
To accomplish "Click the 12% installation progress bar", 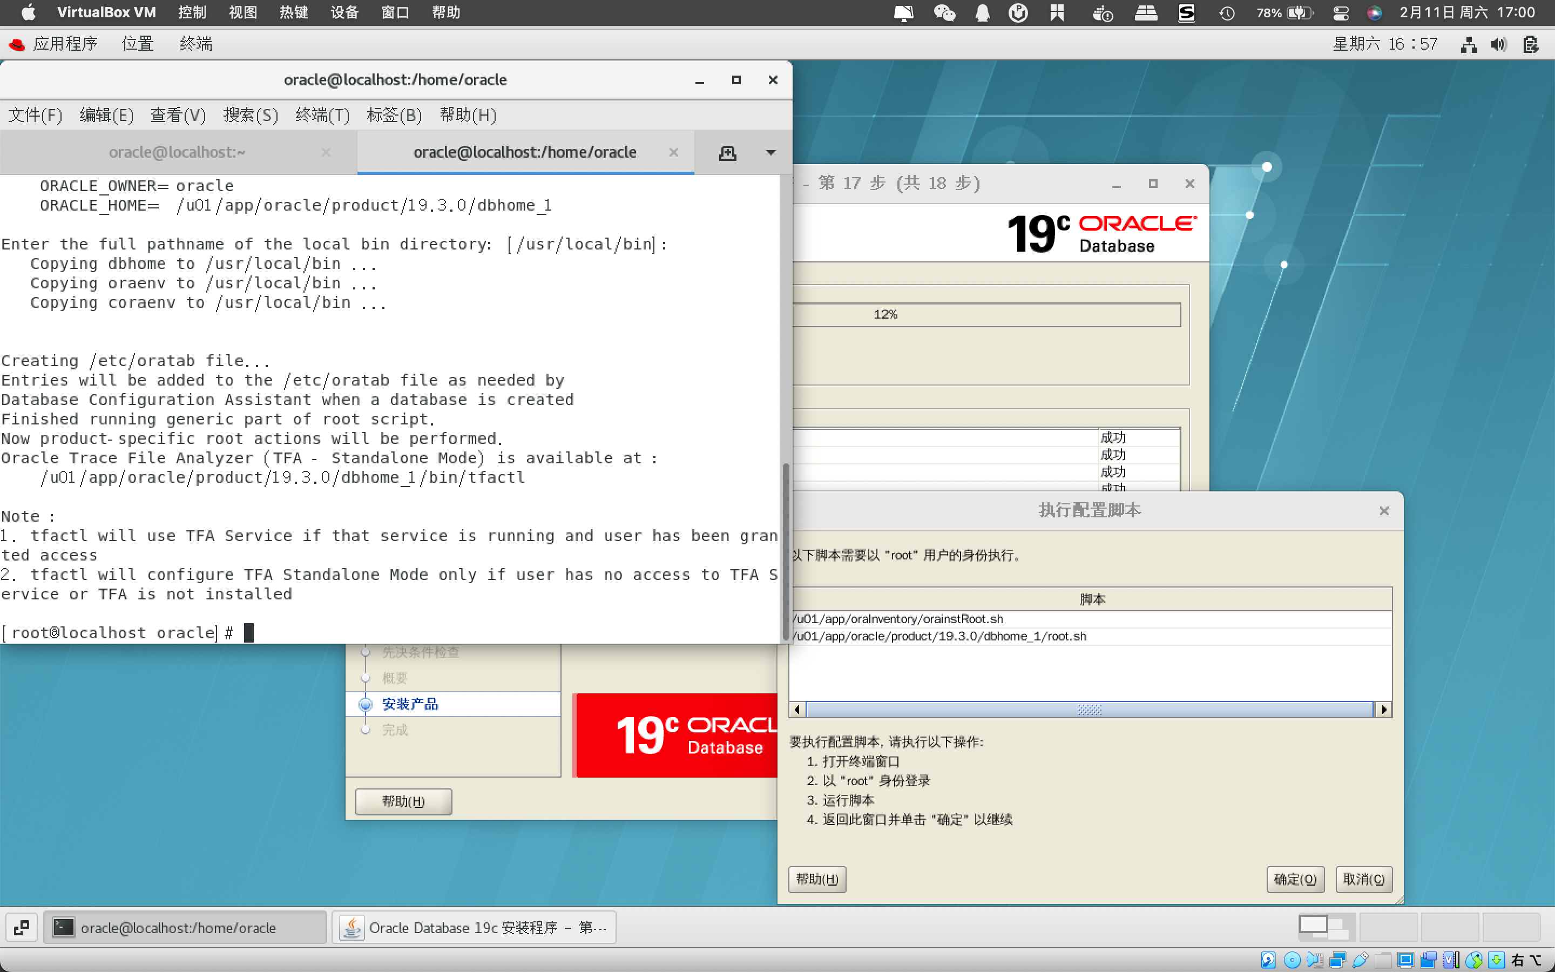I will point(986,314).
